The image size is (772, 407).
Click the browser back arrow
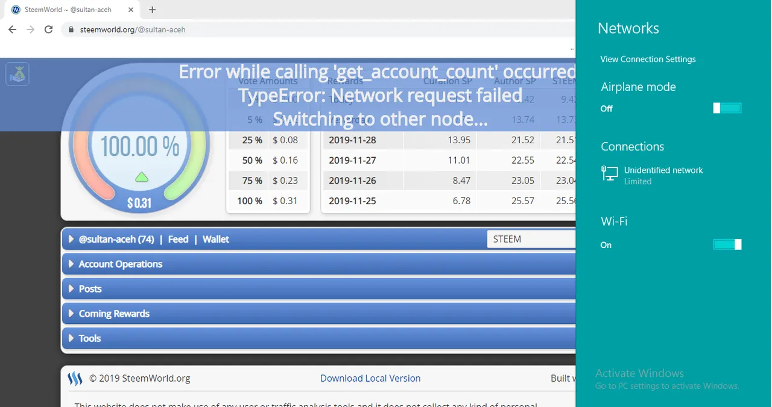point(12,30)
